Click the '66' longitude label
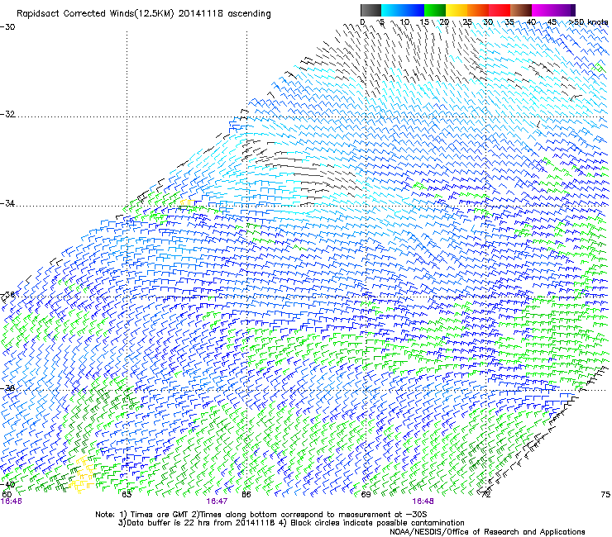Viewport: 612px width, 537px height. tap(246, 495)
